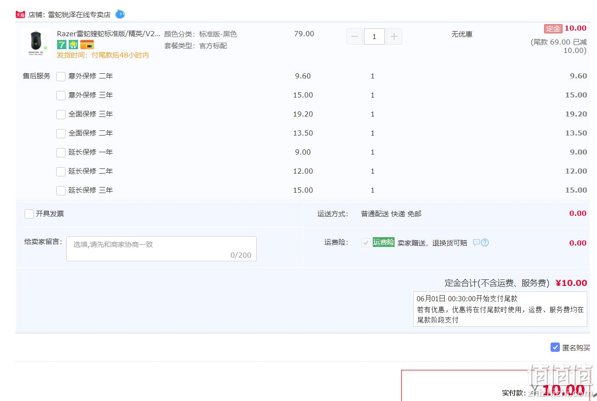Enable the 开具发票 invoice checkbox

tap(29, 214)
